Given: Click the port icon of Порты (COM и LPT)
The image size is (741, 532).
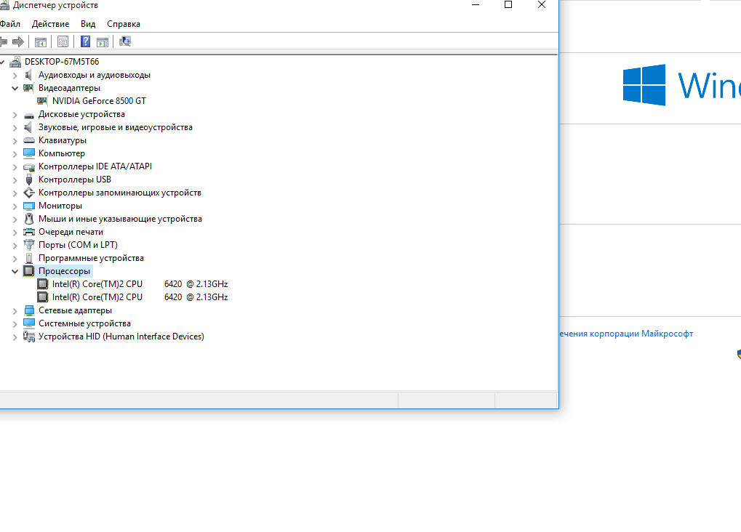Looking at the screenshot, I should (29, 245).
